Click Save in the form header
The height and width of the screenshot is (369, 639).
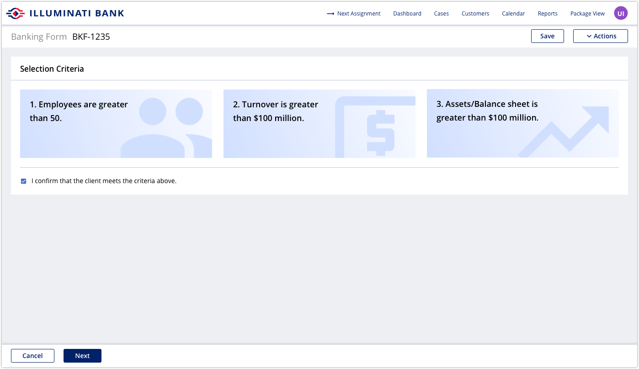click(547, 36)
